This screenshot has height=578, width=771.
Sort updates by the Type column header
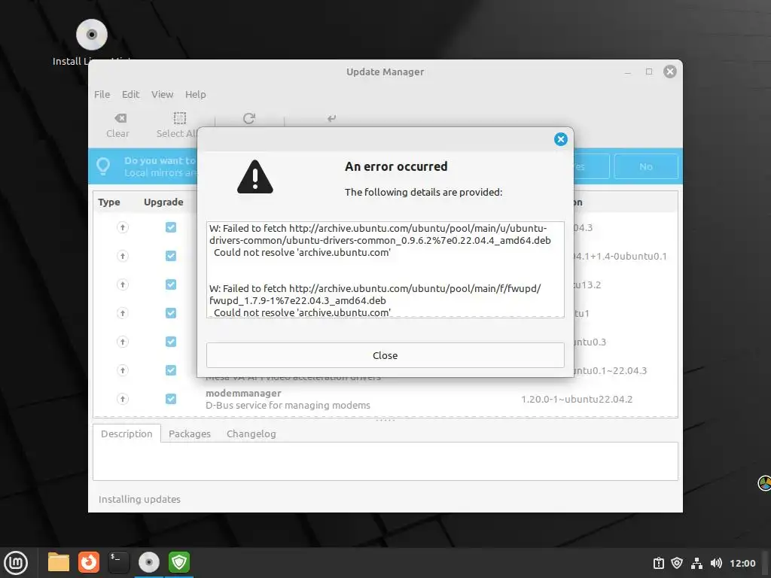point(109,202)
